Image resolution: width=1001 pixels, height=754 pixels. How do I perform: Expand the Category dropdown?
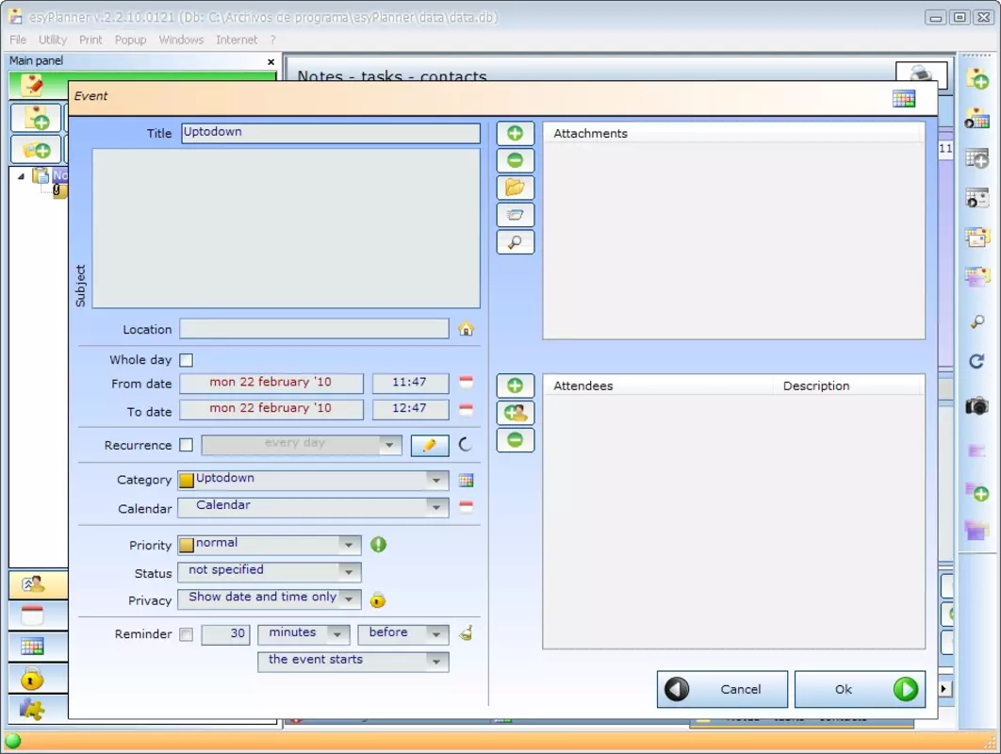point(436,480)
